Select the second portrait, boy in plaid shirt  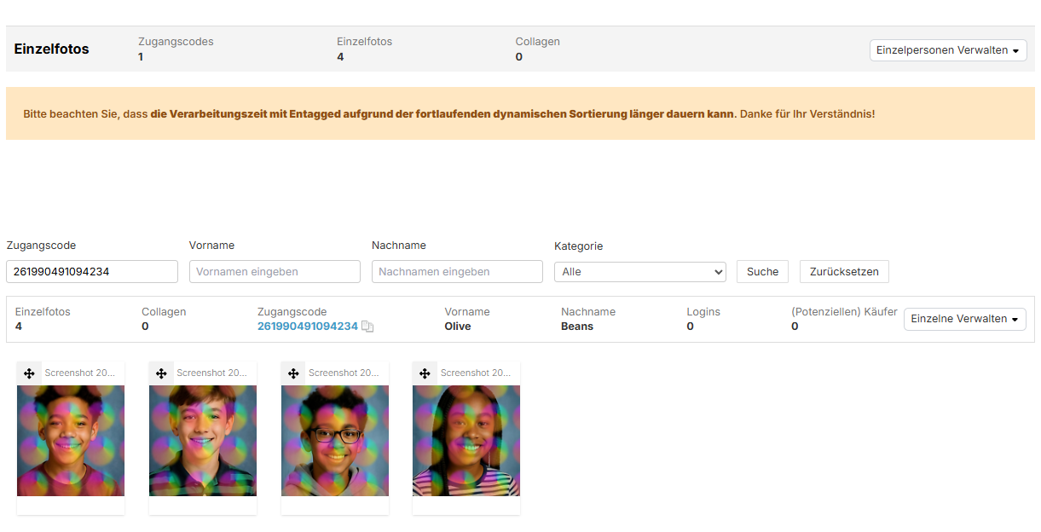click(x=203, y=441)
